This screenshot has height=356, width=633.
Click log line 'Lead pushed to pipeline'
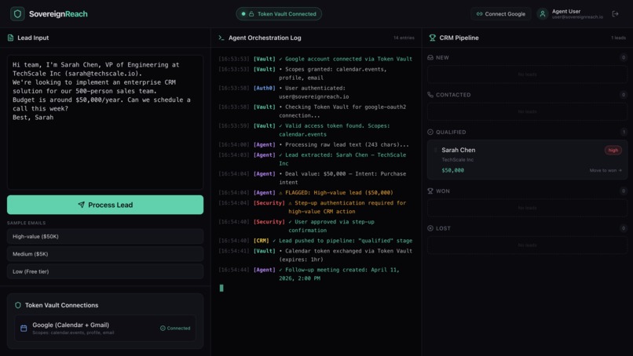point(315,241)
